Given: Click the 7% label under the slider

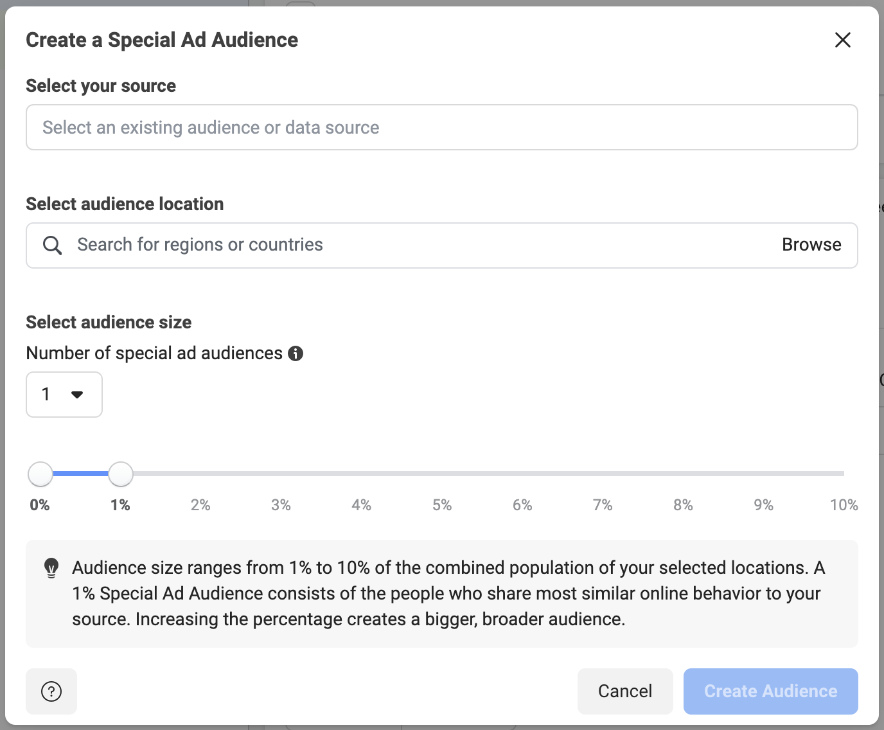Looking at the screenshot, I should pyautogui.click(x=603, y=505).
